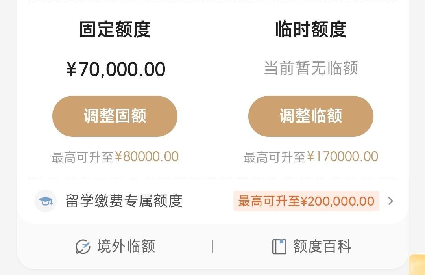Tap the ¥170000.00 gold amount
The image size is (425, 275).
click(343, 157)
